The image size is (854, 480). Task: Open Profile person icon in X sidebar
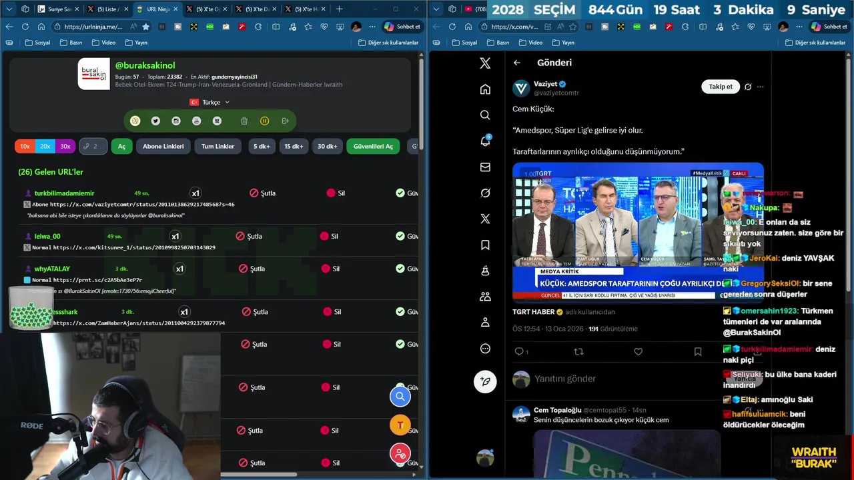(485, 323)
